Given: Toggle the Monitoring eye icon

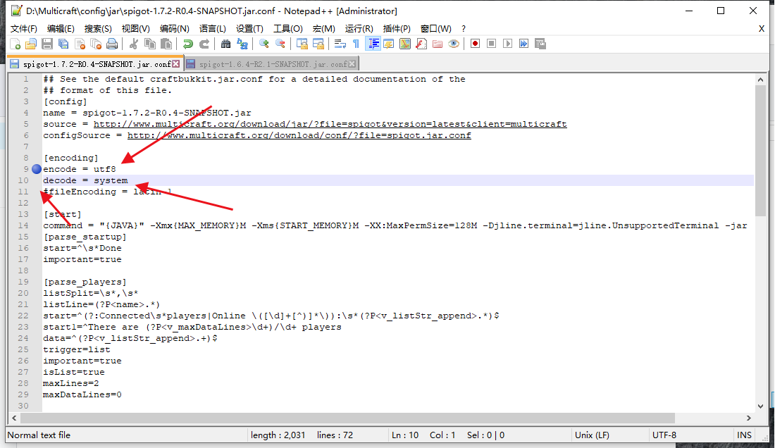Looking at the screenshot, I should [x=454, y=44].
